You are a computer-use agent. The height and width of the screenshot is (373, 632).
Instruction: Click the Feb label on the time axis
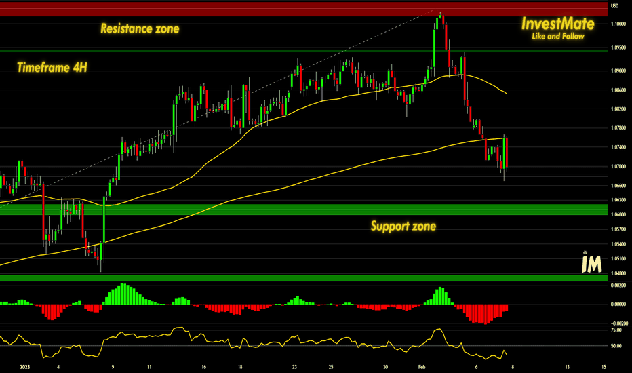tap(422, 367)
